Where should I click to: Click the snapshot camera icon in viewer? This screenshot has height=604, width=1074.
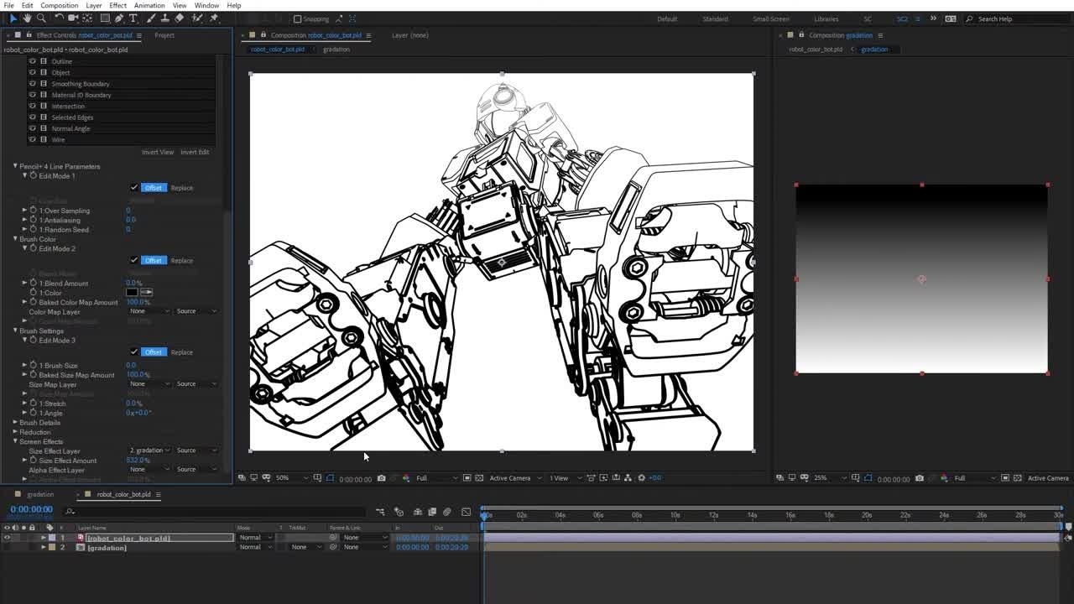pyautogui.click(x=381, y=478)
